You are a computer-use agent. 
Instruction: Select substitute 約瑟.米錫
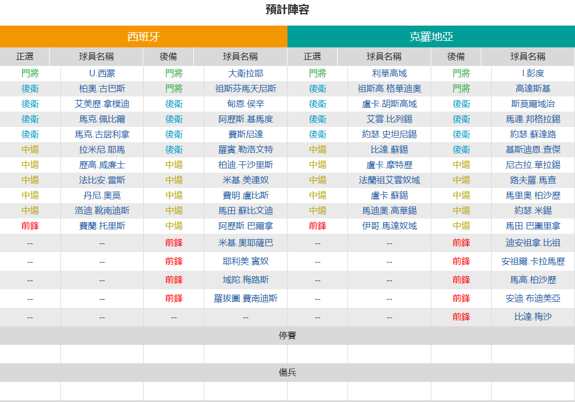(x=533, y=211)
